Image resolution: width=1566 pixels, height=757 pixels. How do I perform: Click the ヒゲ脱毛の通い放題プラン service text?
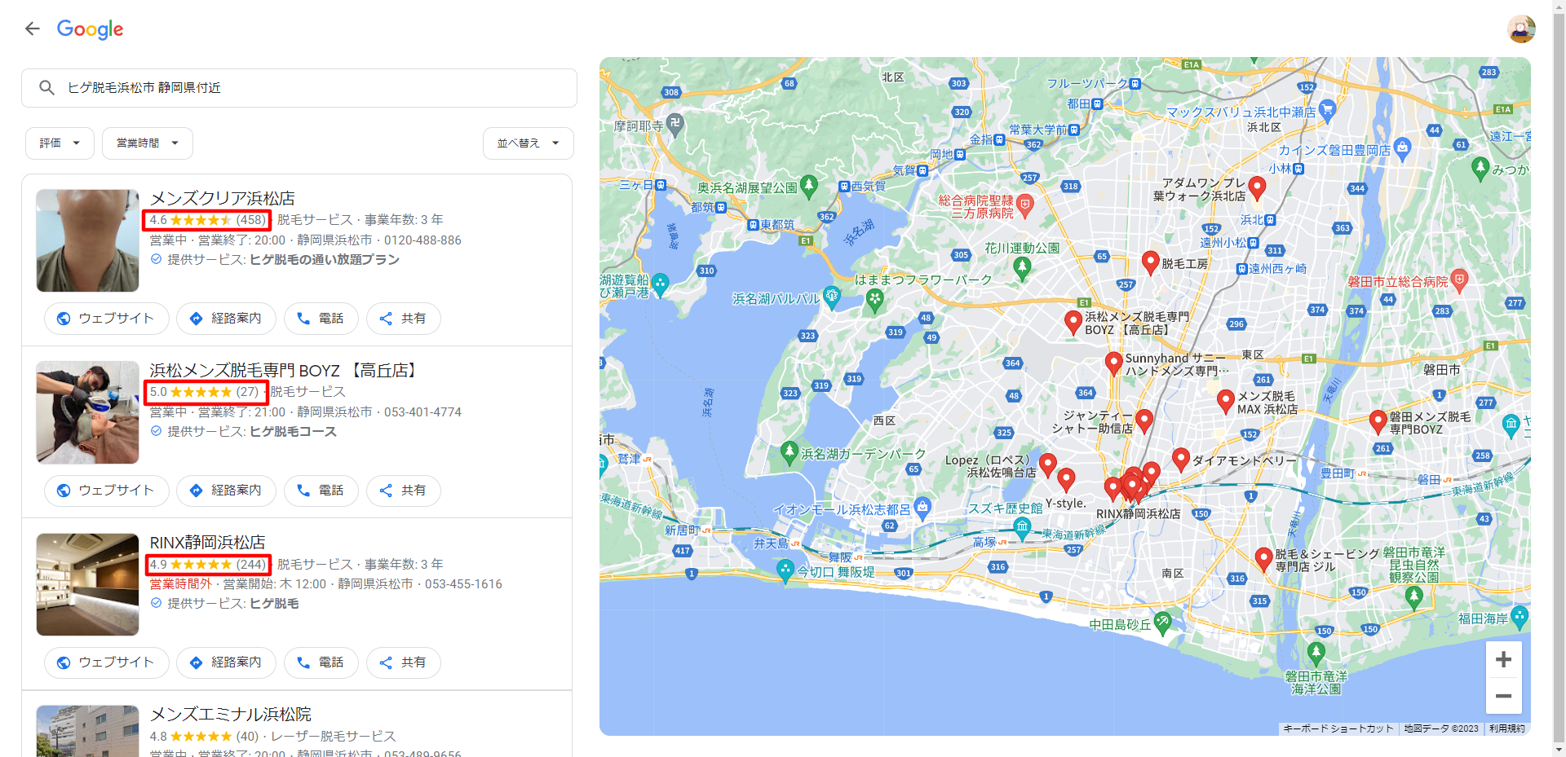pos(325,259)
